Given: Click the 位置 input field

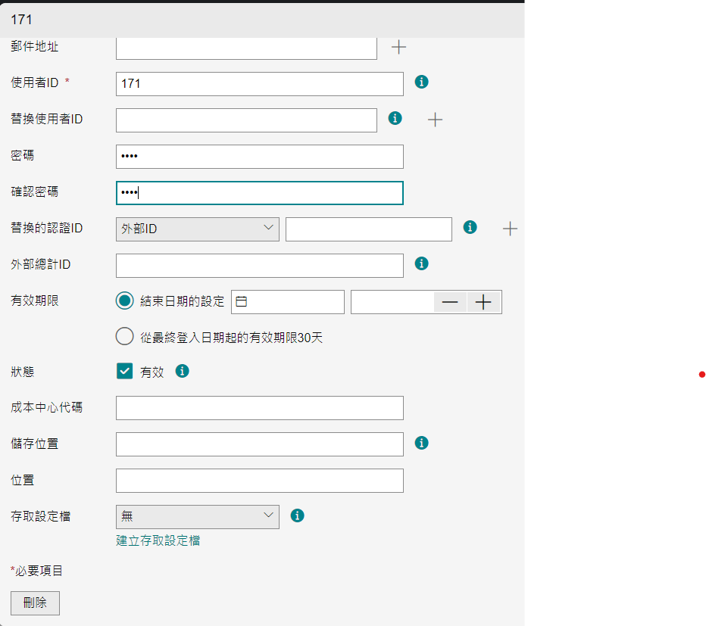Looking at the screenshot, I should (260, 481).
